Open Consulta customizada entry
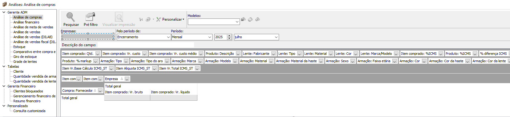This screenshot has width=510, height=117. tap(29, 111)
